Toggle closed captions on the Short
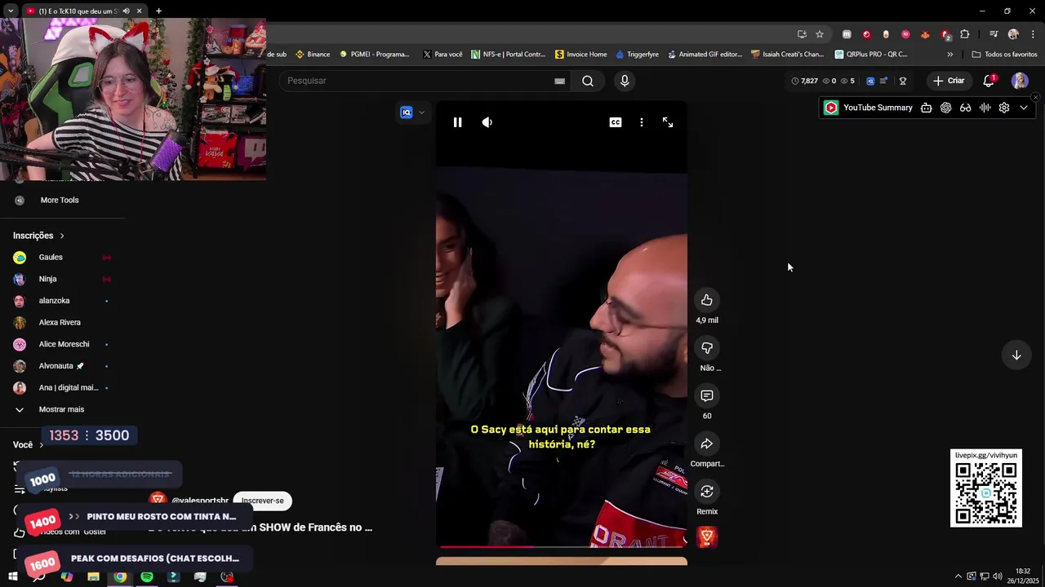Viewport: 1045px width, 587px height. click(x=616, y=122)
